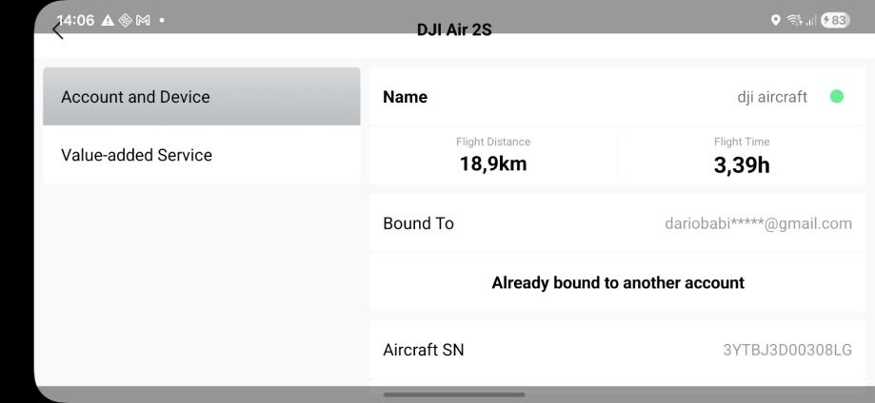Click the Wi-Fi signal icon
The image size is (875, 403).
click(795, 21)
